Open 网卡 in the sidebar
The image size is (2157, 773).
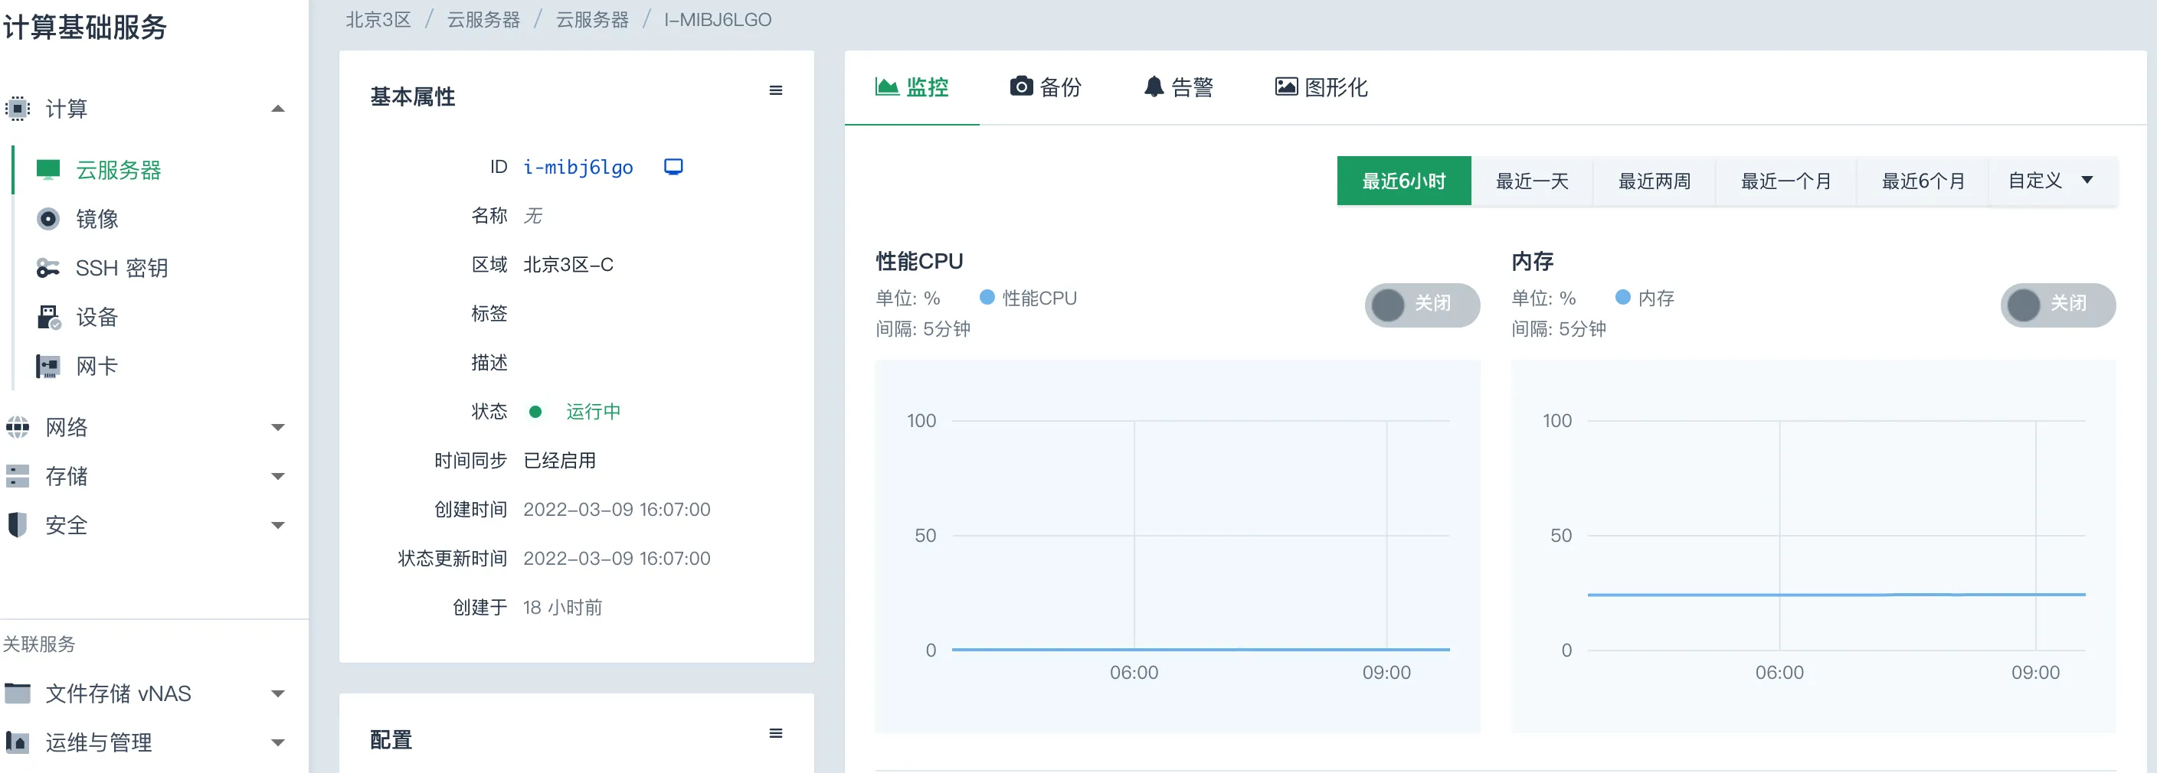point(97,366)
